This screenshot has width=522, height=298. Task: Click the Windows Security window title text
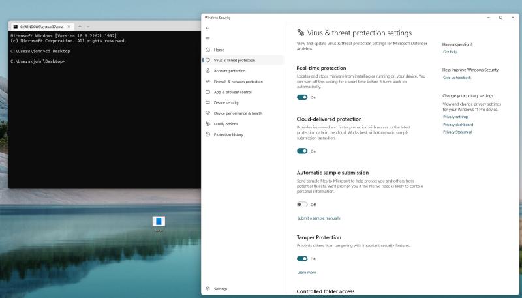tap(217, 18)
